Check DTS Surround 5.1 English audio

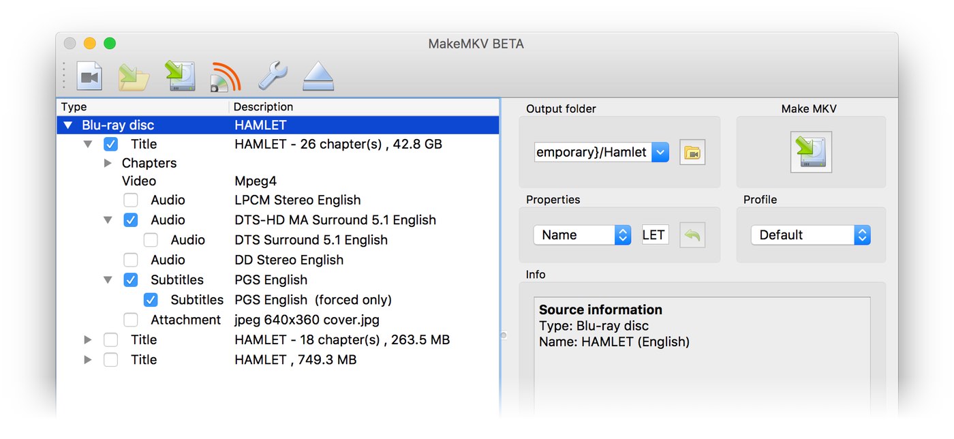coord(151,240)
